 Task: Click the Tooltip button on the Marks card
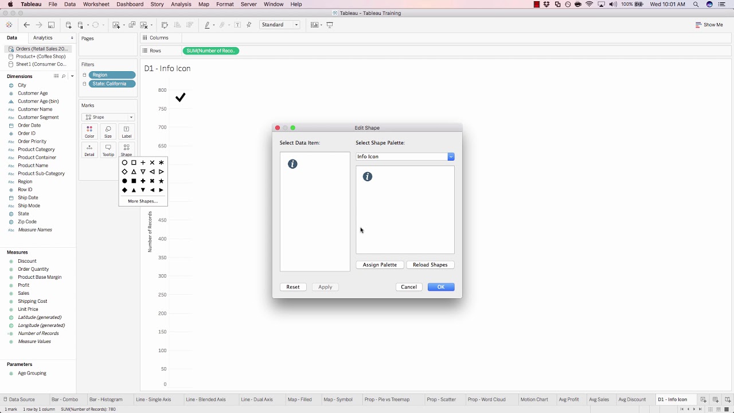point(108,150)
